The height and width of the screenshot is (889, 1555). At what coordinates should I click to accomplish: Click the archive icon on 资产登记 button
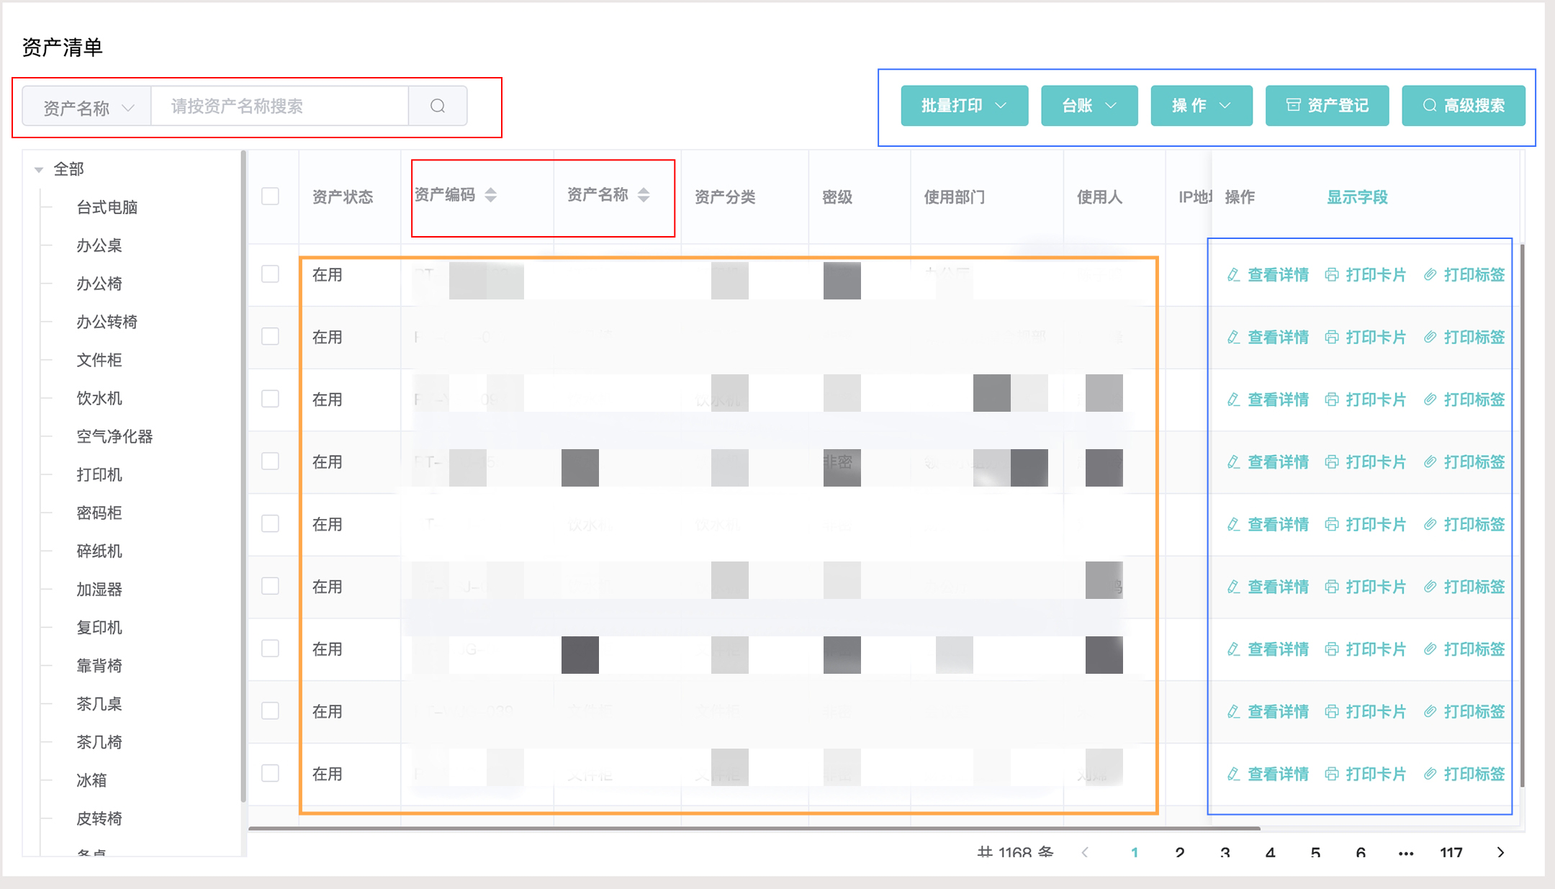tap(1294, 105)
